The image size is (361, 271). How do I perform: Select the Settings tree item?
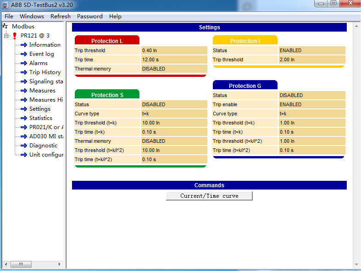click(x=40, y=109)
